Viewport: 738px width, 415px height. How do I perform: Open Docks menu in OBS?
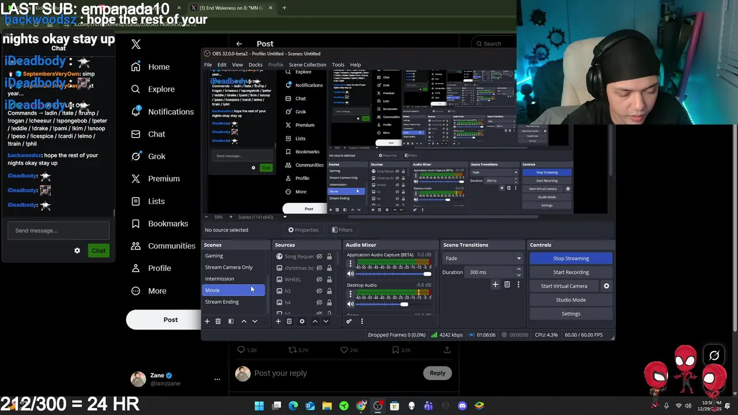tap(255, 65)
